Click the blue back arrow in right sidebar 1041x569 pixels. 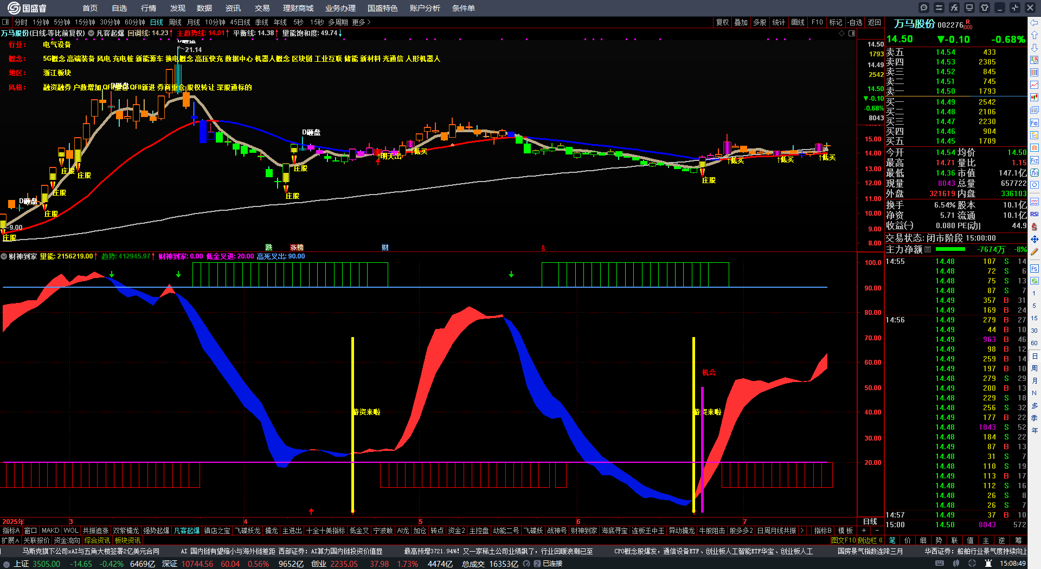click(x=1034, y=23)
